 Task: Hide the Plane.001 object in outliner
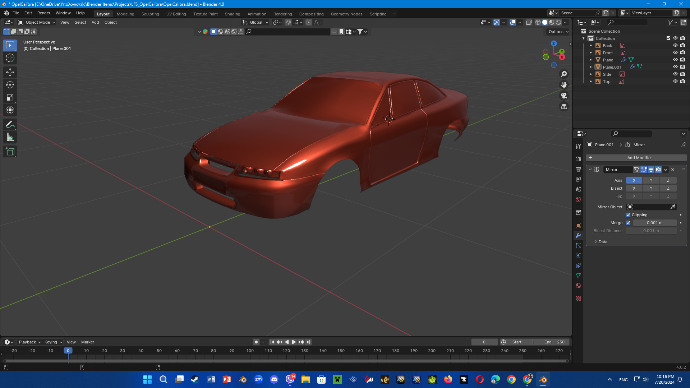click(x=675, y=67)
